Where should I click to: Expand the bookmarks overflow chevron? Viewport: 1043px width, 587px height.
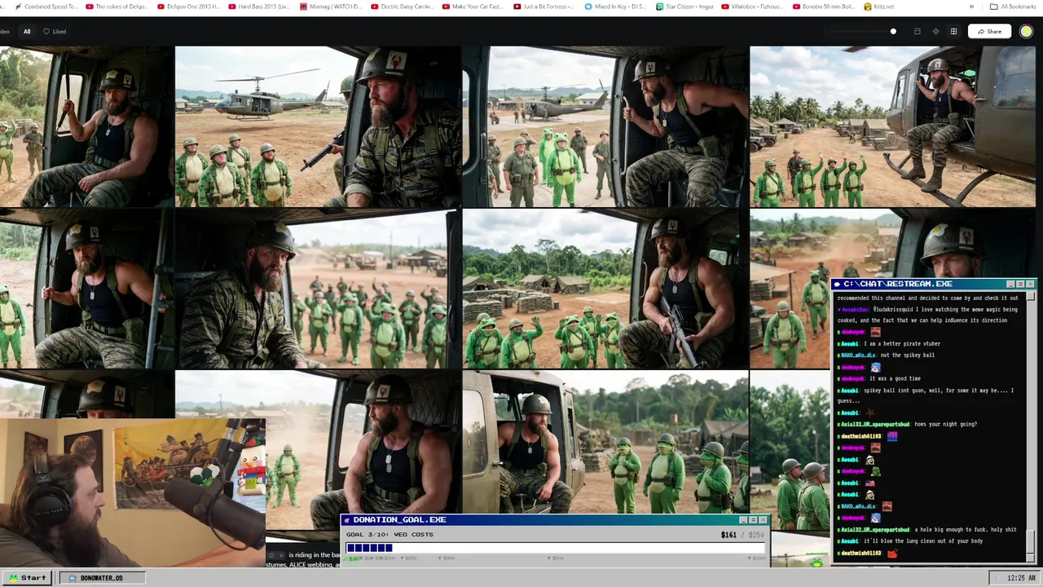pyautogui.click(x=971, y=7)
